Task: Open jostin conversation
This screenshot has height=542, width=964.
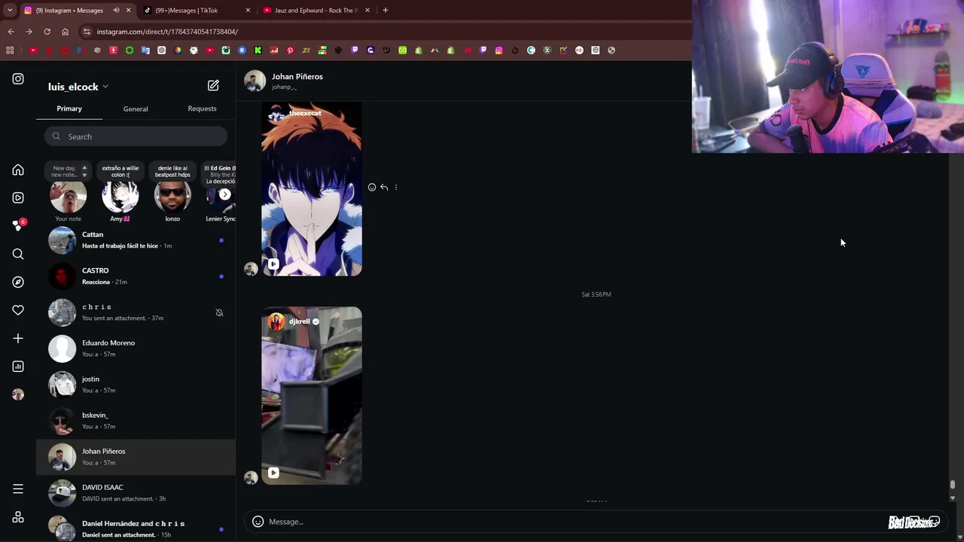Action: [x=136, y=385]
